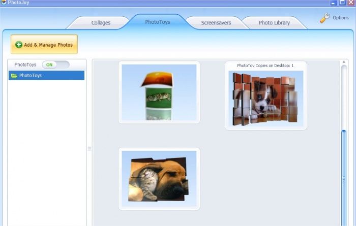Click the panel splitter grip handle
This screenshot has width=356, height=226.
click(90, 149)
